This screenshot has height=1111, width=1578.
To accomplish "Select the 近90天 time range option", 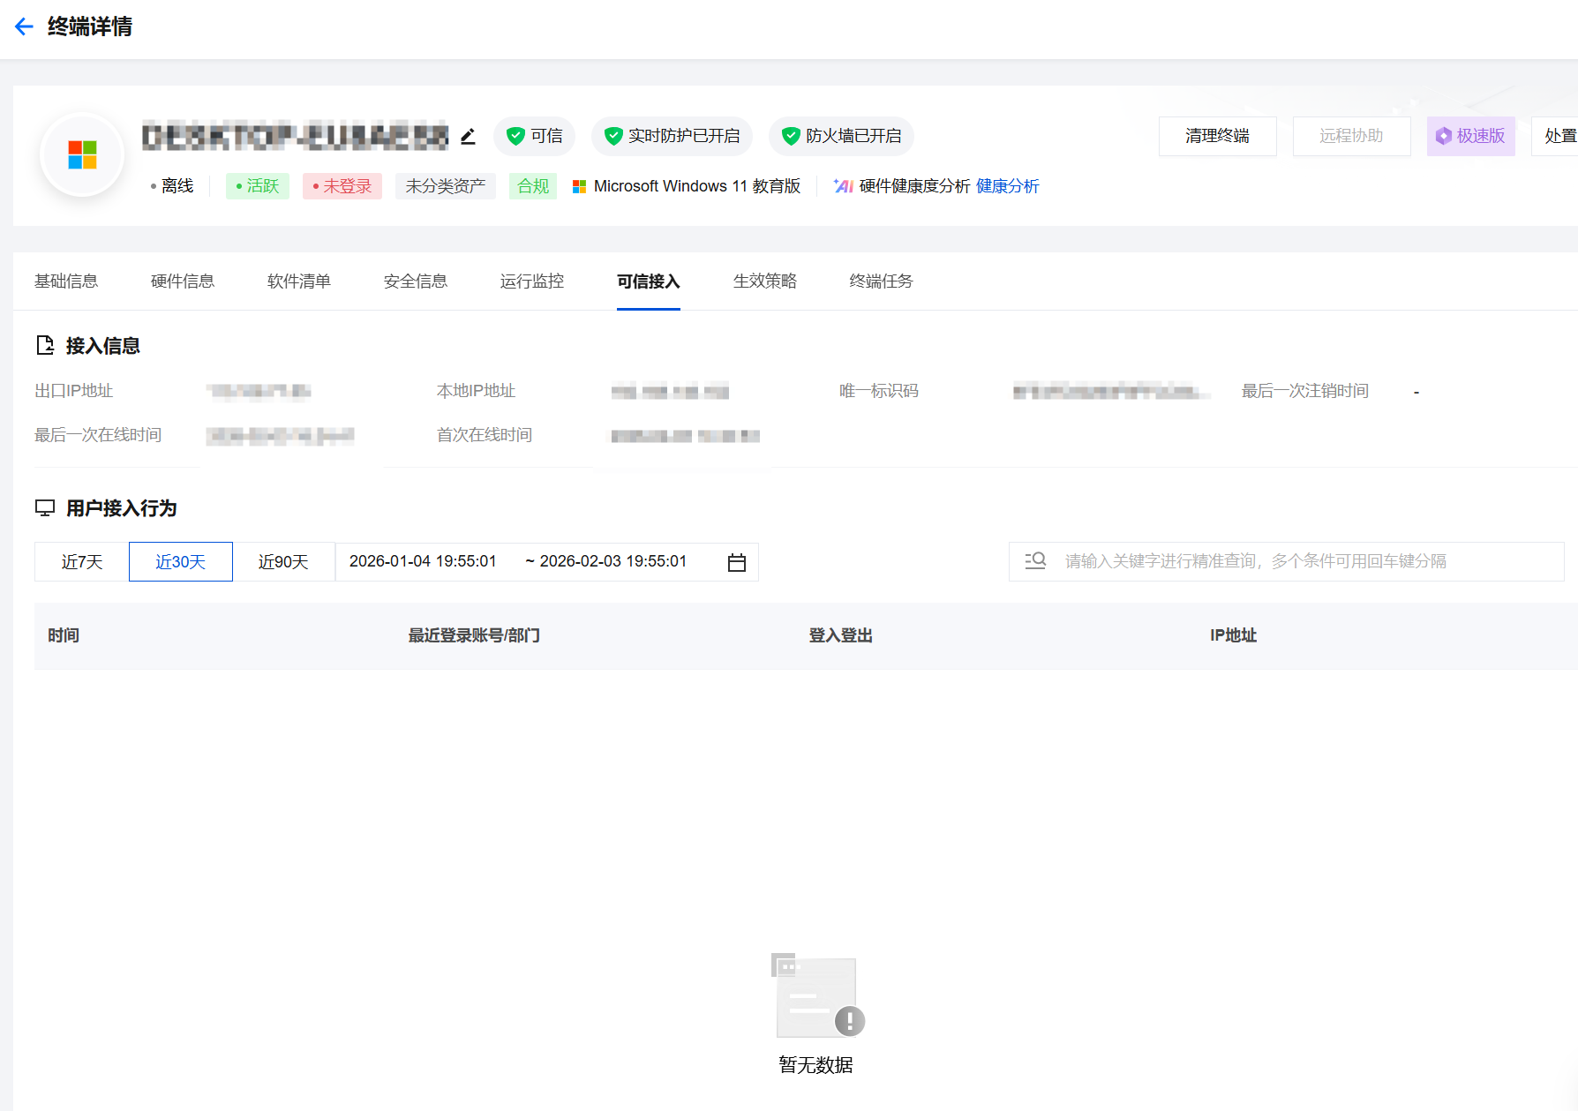I will click(283, 562).
